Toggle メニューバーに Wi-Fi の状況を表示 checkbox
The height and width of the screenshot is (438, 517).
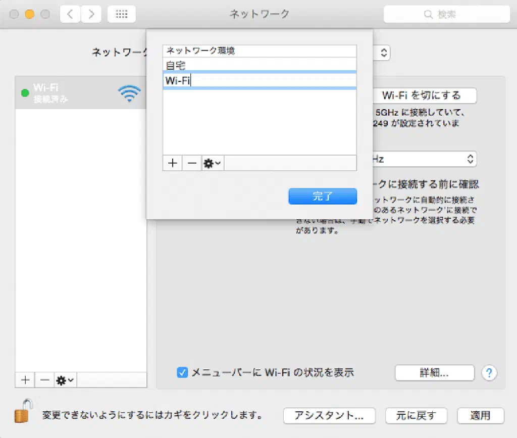[x=182, y=373]
